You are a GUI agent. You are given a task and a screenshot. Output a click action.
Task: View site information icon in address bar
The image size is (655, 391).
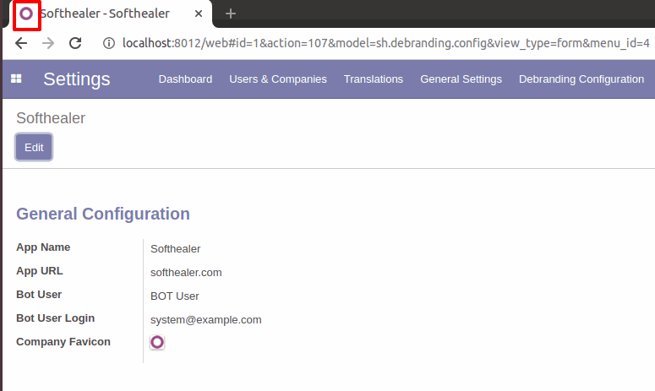[109, 43]
